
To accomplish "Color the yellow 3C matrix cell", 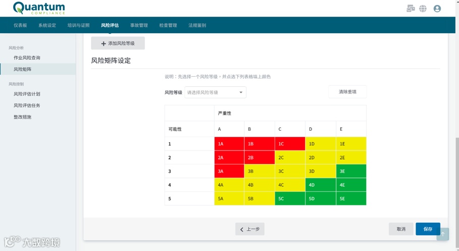I will [290, 171].
